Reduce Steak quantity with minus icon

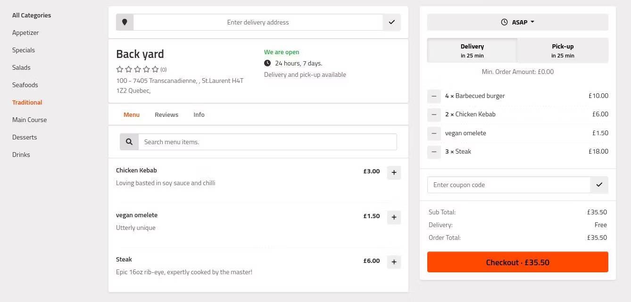pos(434,152)
